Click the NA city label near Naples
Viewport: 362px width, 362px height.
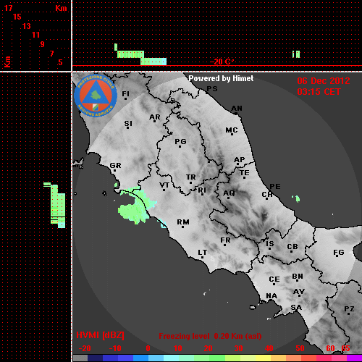[271, 295]
